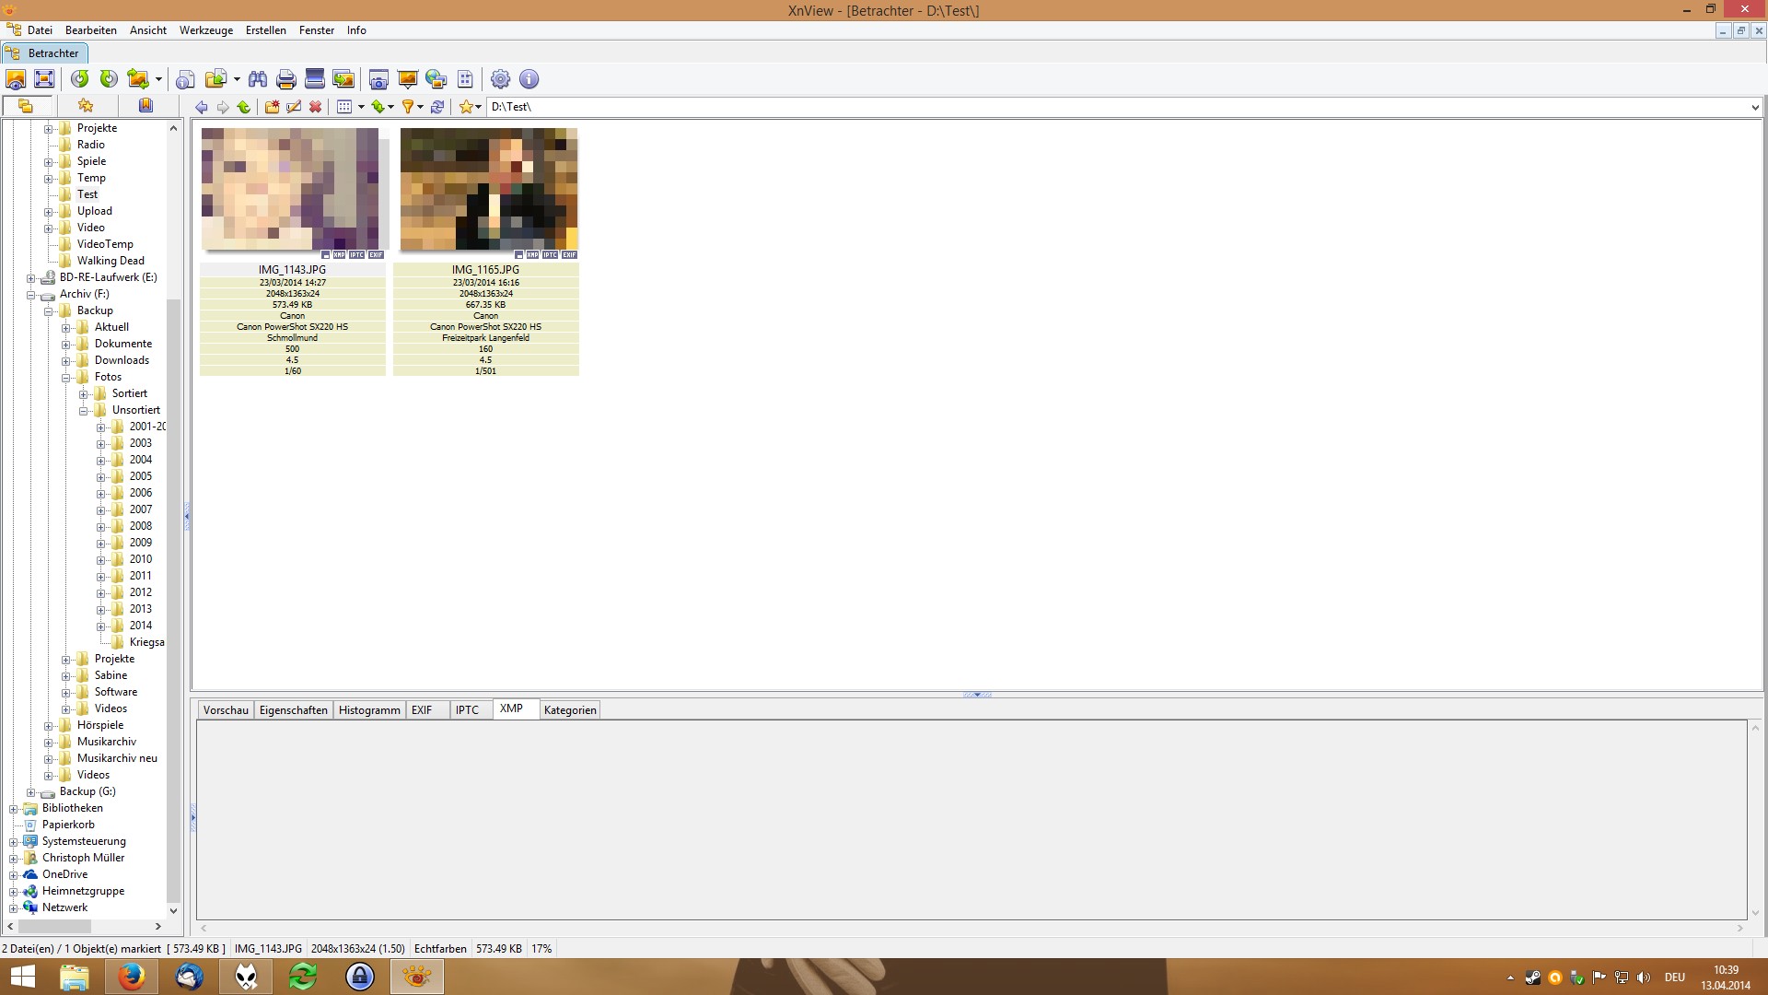Switch to the Histogramm tab
1768x995 pixels.
(369, 710)
